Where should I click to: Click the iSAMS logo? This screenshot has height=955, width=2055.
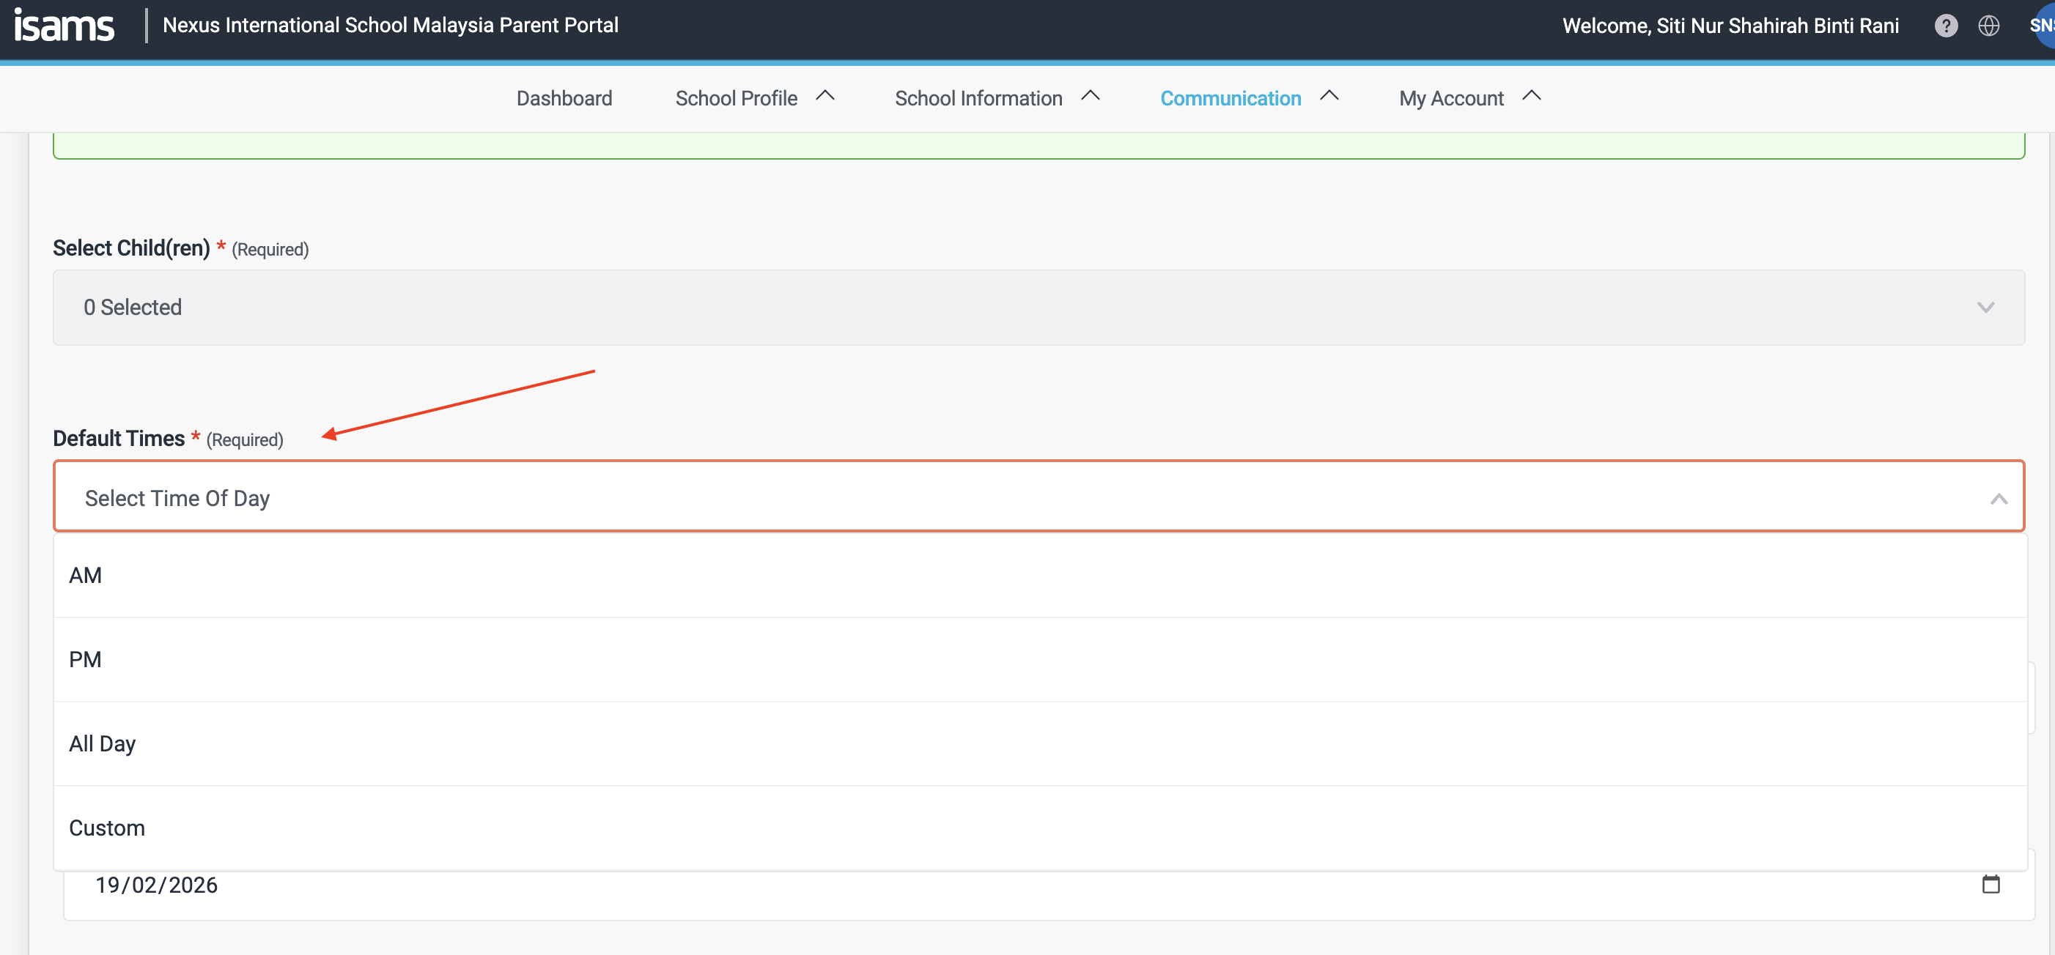pyautogui.click(x=64, y=26)
